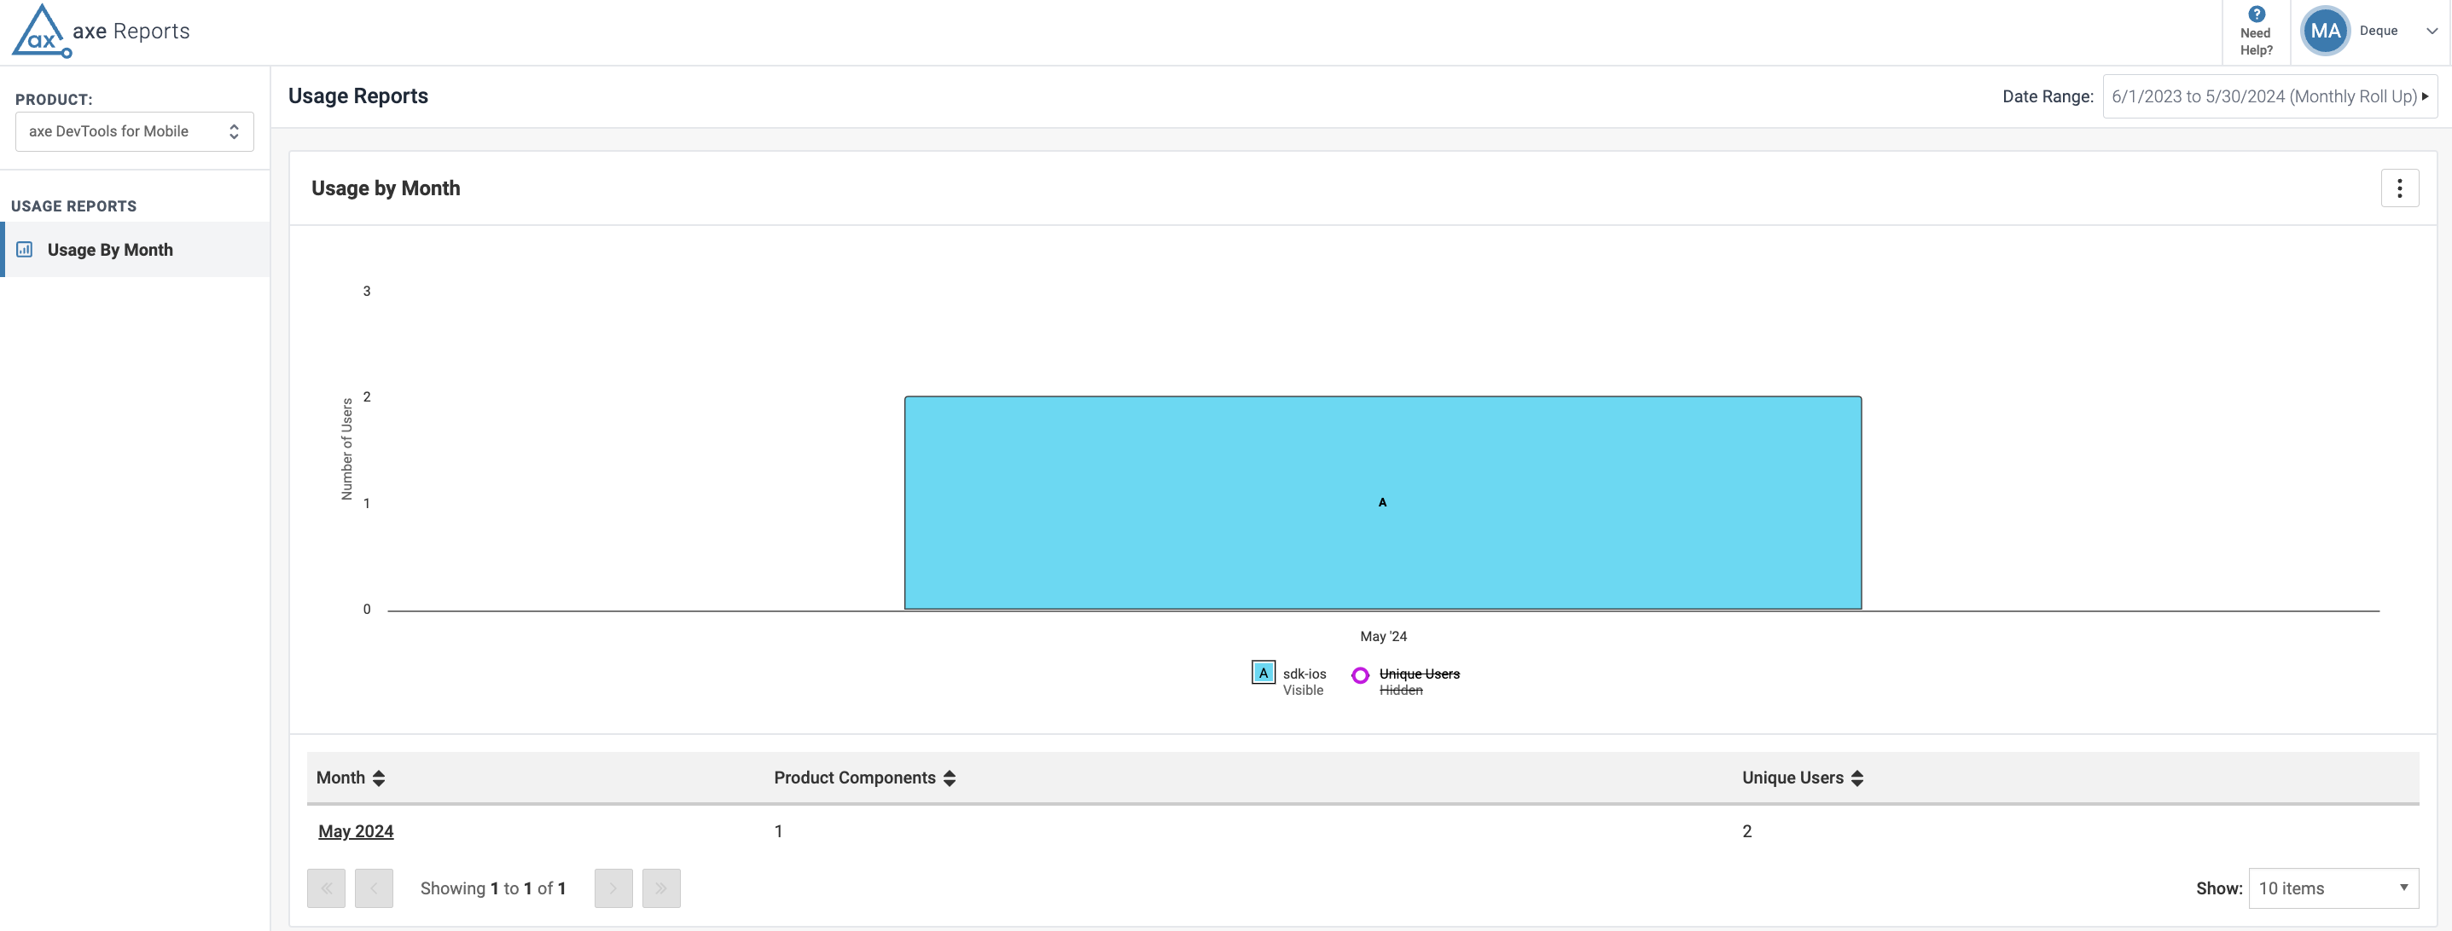This screenshot has width=2452, height=931.
Task: Select Usage By Month in sidebar
Action: pyautogui.click(x=110, y=250)
